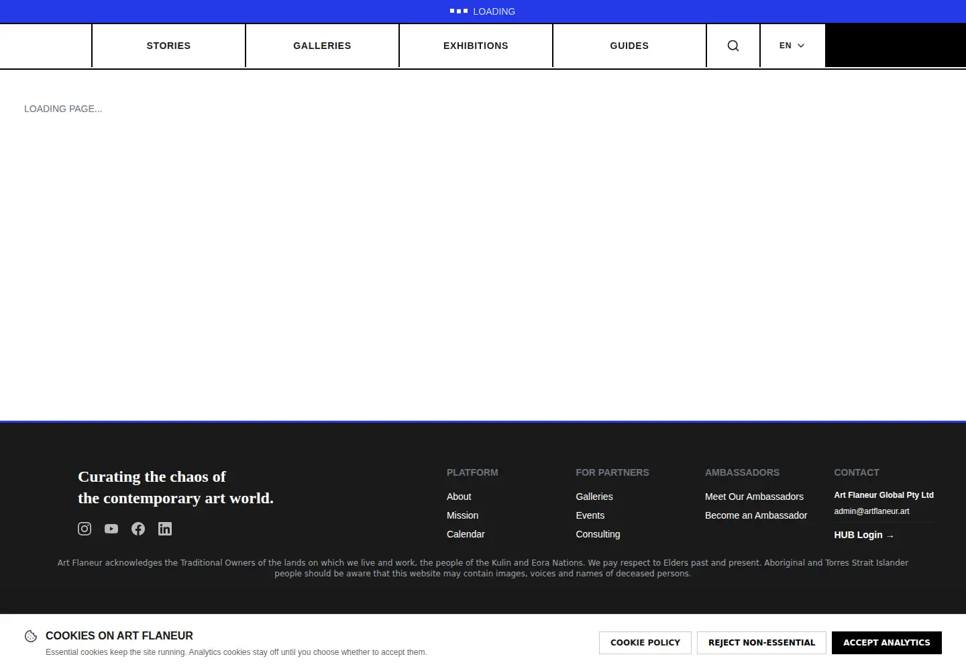
Task: Open the search icon in navigation
Action: (733, 46)
